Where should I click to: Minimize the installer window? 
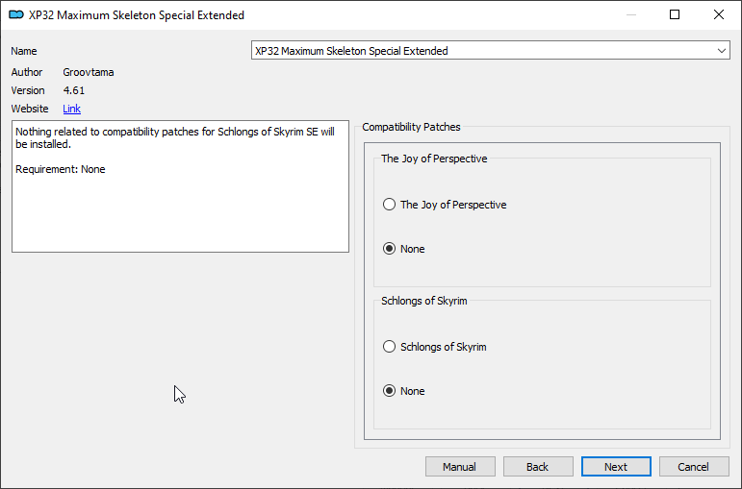[630, 15]
